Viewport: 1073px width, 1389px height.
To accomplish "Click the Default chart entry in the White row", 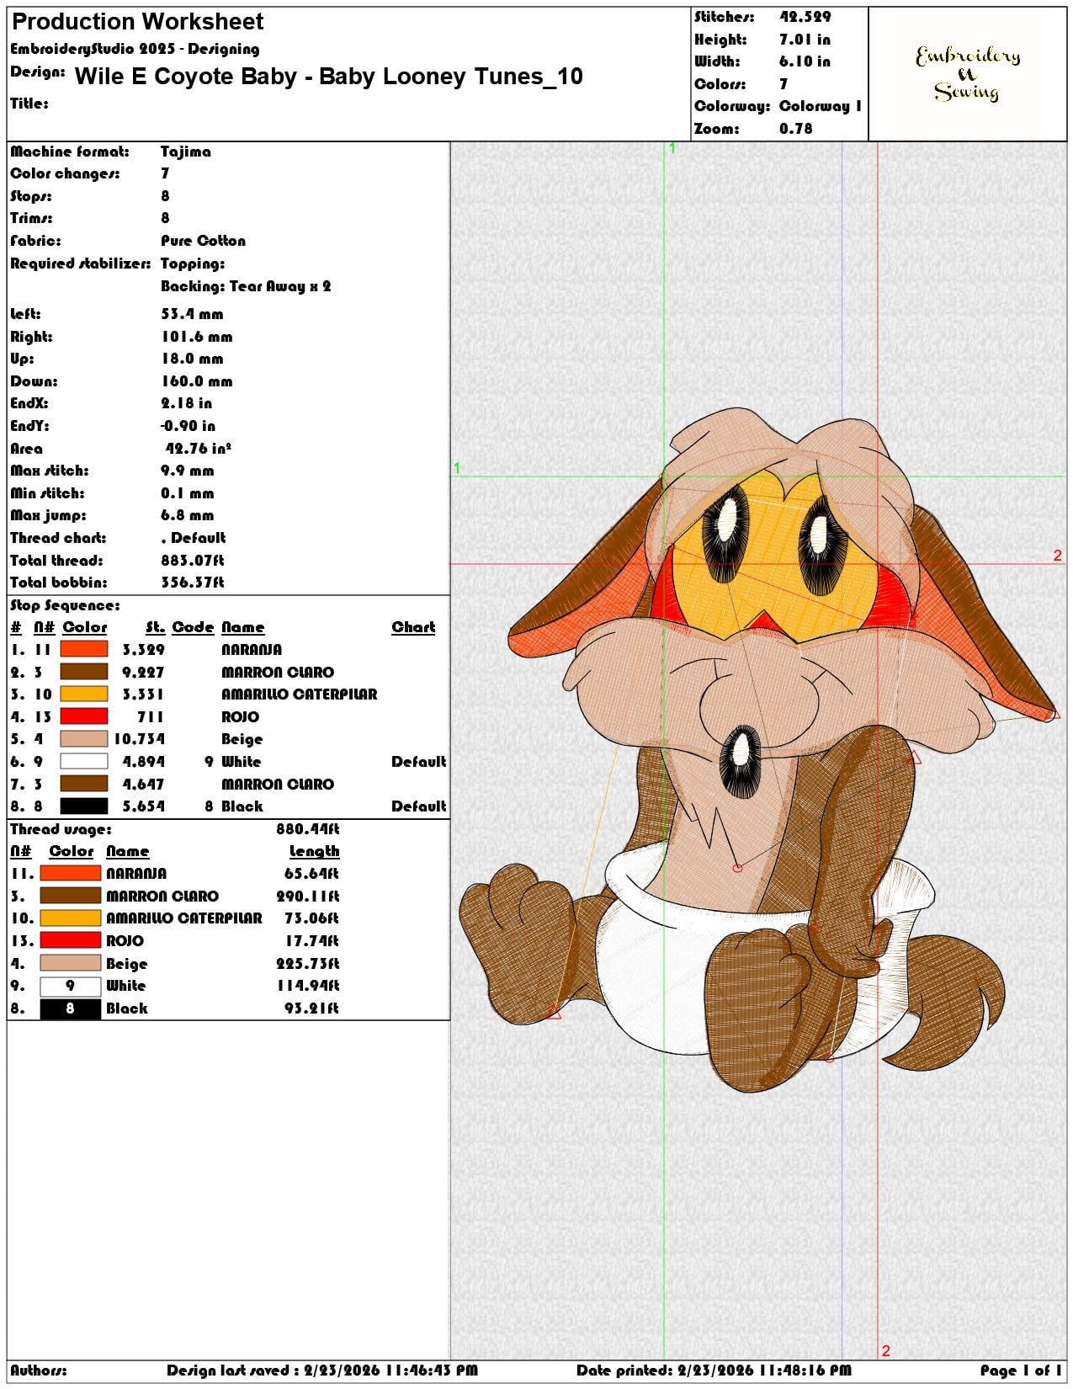I will pos(419,761).
